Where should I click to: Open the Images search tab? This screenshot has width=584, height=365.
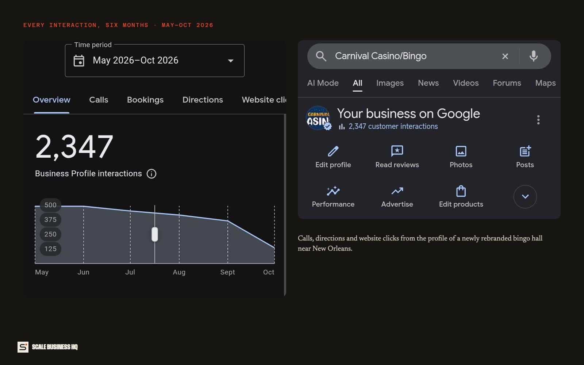coord(390,83)
